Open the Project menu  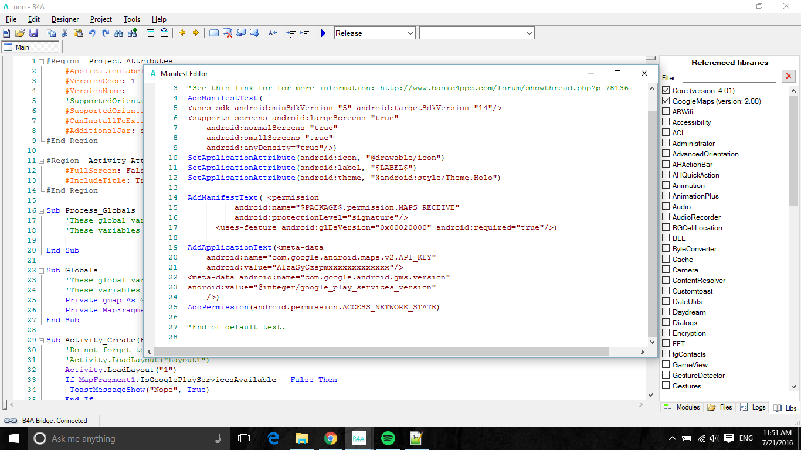click(101, 19)
